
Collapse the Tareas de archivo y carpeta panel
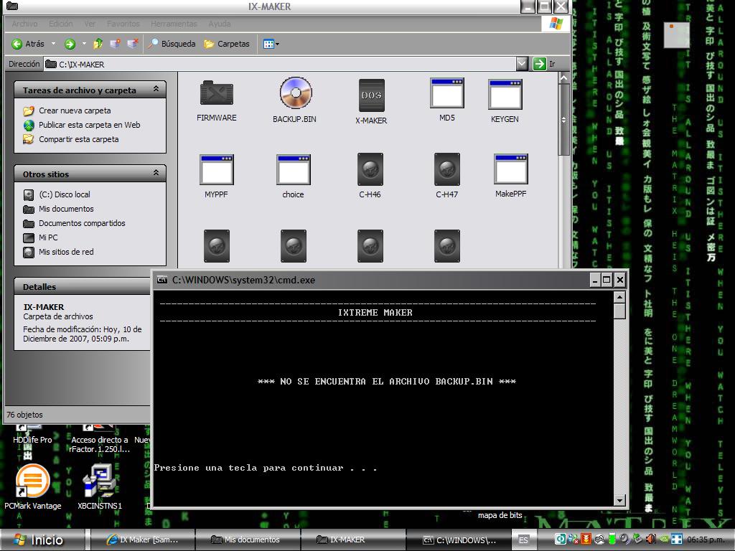coord(156,88)
